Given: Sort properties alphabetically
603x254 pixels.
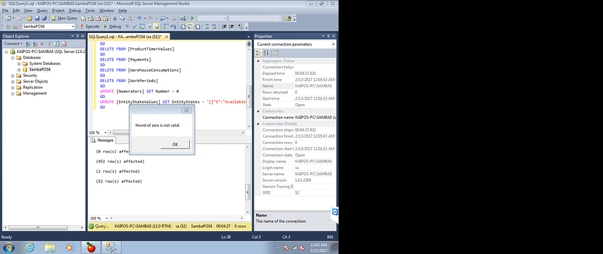Looking at the screenshot, I should pos(265,53).
